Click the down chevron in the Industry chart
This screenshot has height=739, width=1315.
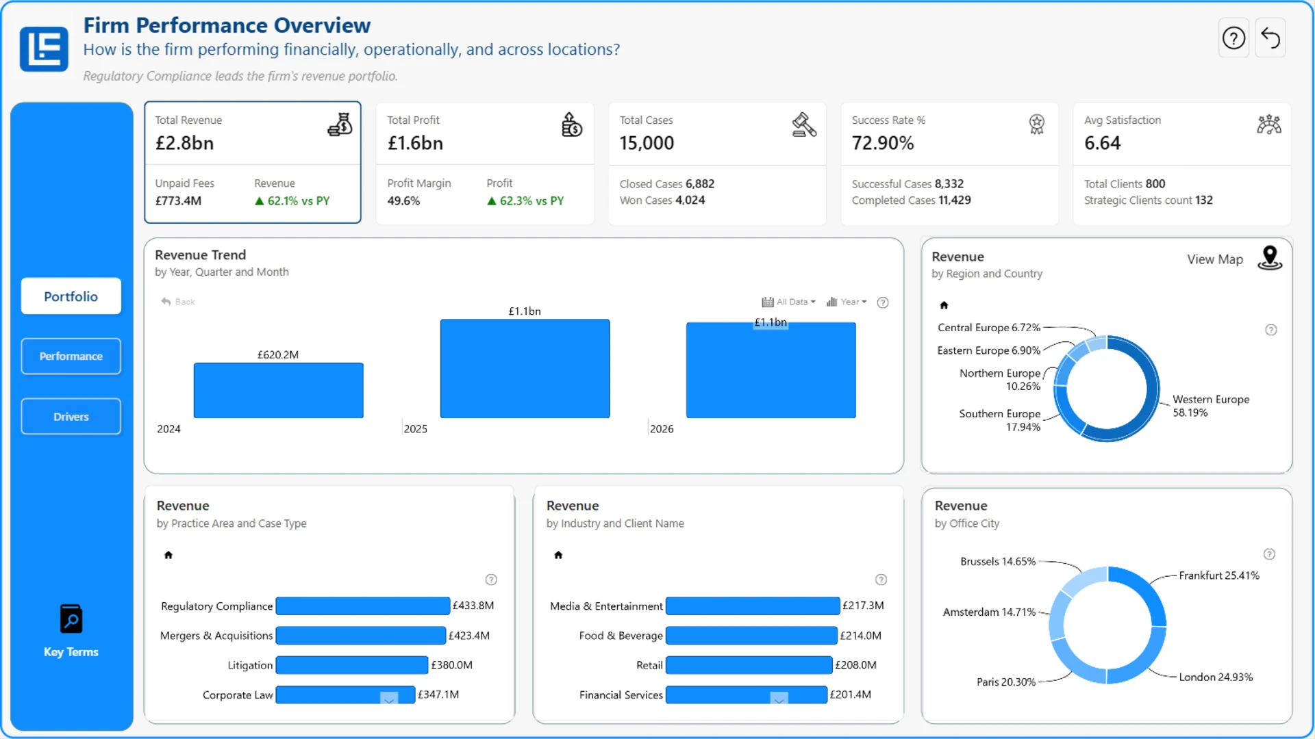tap(779, 698)
